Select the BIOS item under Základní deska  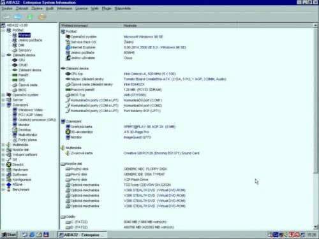(x=22, y=90)
